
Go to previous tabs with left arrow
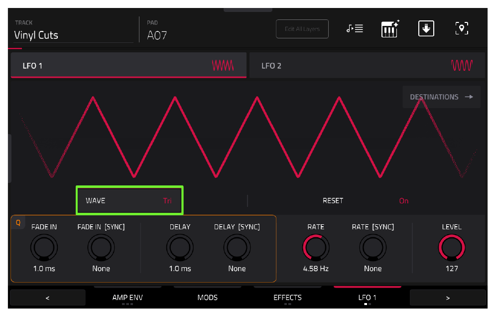click(x=48, y=298)
